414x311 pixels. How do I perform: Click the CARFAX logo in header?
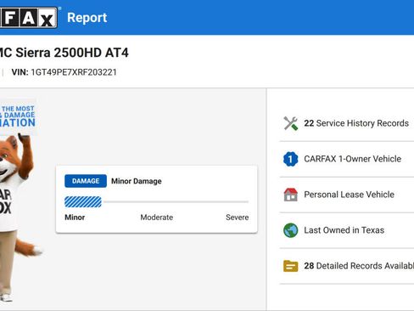[x=28, y=18]
